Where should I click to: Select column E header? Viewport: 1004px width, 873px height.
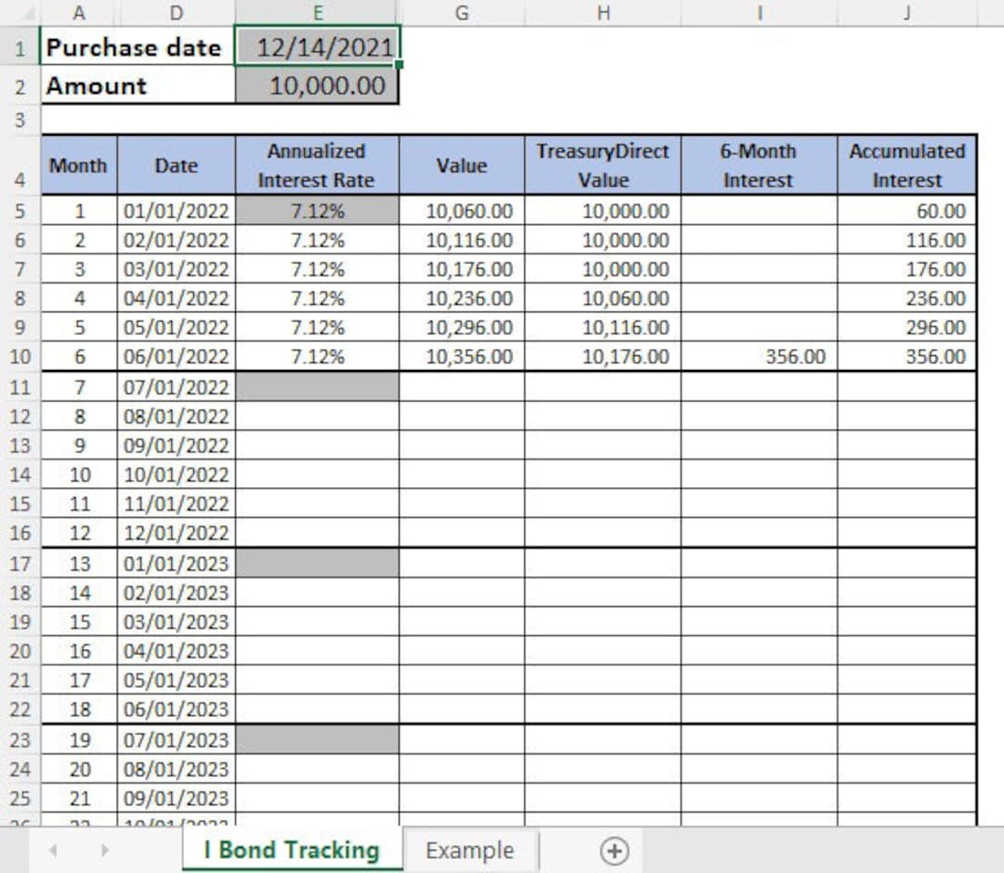[319, 12]
